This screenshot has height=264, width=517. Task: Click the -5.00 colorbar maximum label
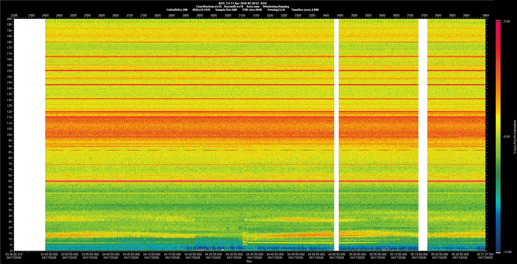pos(506,22)
